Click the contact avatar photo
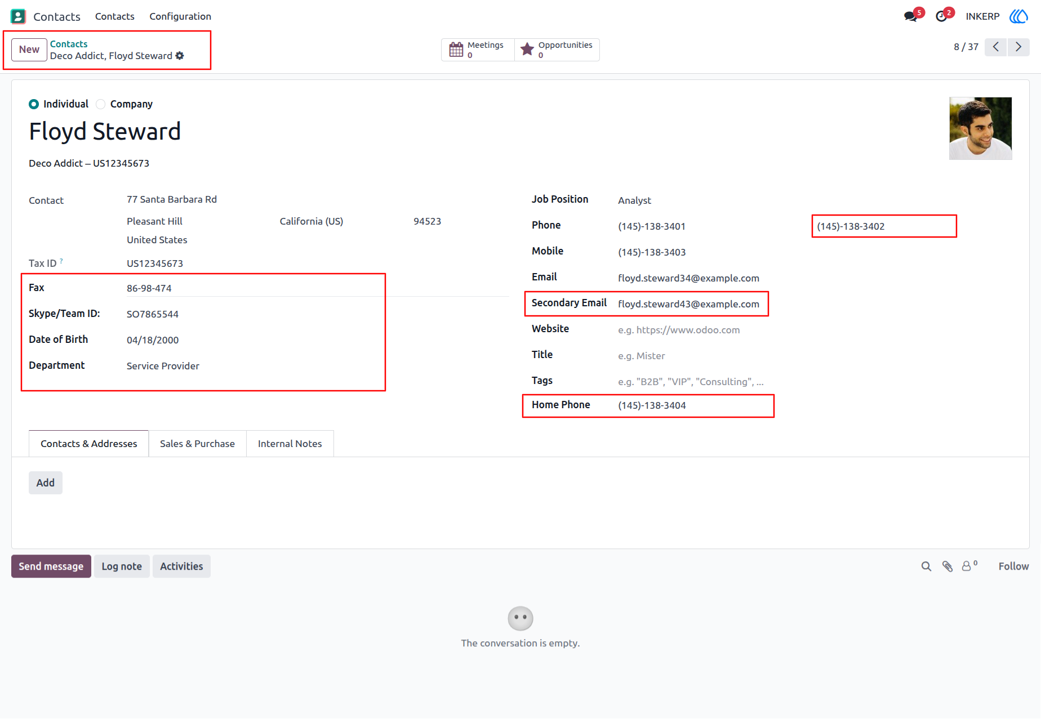Image resolution: width=1041 pixels, height=719 pixels. click(x=980, y=128)
